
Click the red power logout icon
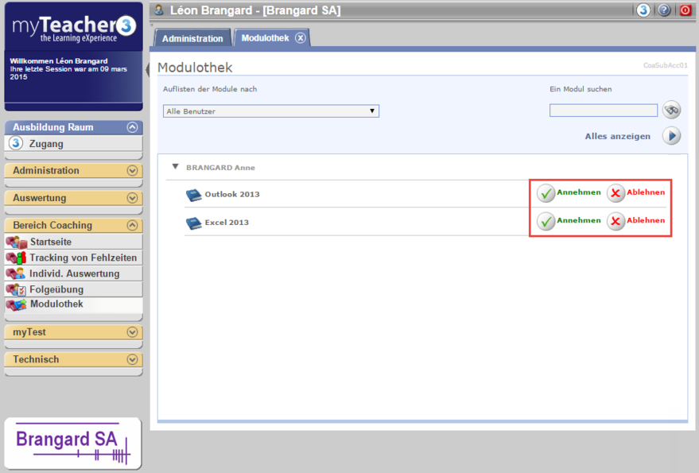tap(685, 10)
